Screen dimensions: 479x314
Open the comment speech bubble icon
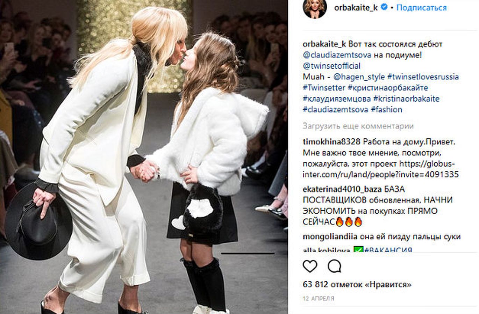point(334,266)
